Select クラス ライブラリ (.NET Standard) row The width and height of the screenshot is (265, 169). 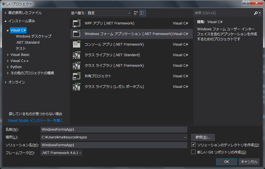tap(132, 55)
